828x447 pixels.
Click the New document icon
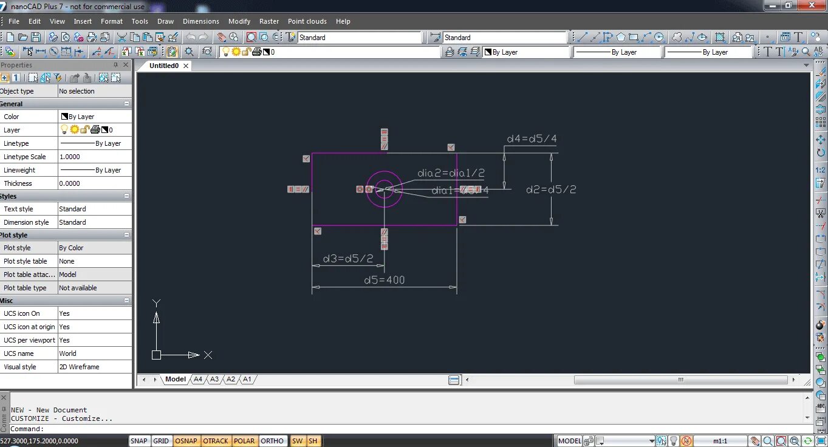coord(10,37)
